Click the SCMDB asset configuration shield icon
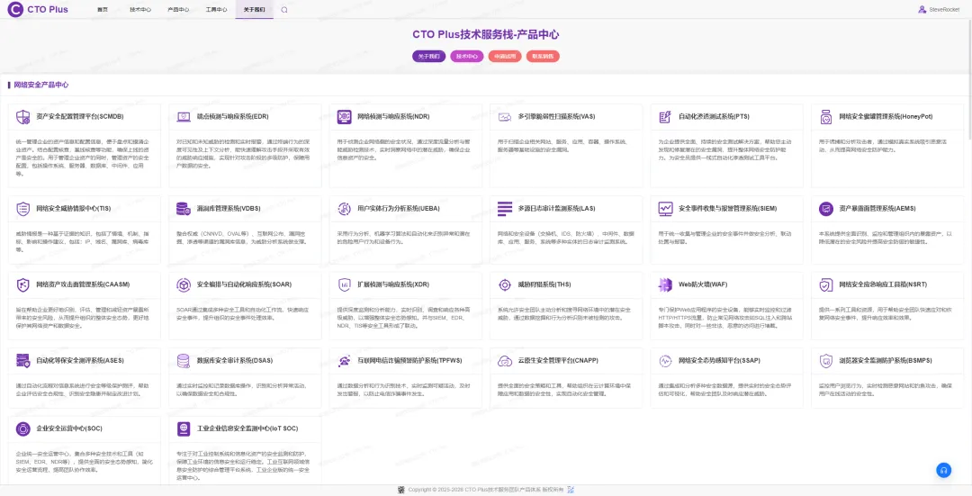 tap(22, 116)
